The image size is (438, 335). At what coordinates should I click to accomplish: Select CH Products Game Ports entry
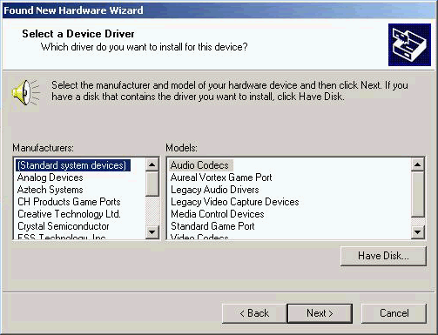click(x=69, y=202)
